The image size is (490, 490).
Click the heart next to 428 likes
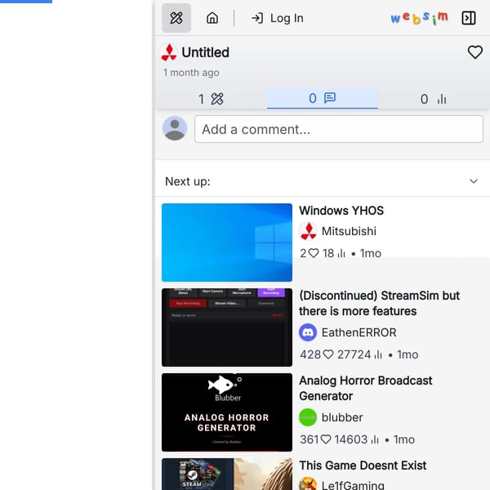click(x=328, y=354)
